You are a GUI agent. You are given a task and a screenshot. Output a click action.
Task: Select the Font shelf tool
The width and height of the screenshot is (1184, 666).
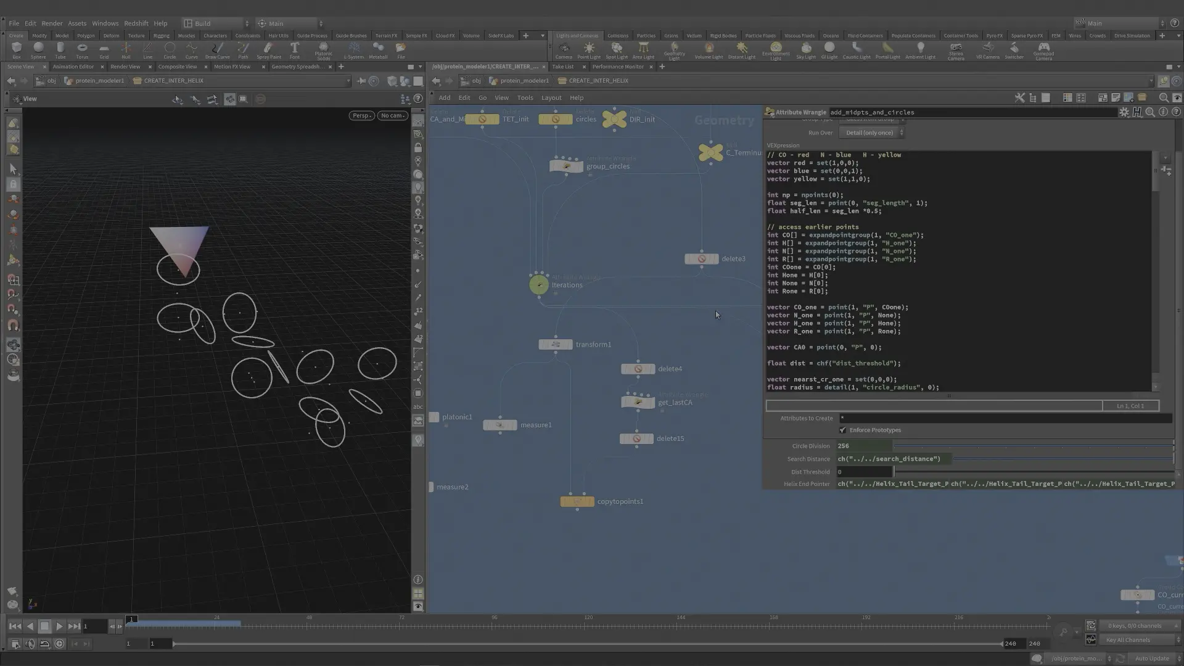[x=295, y=50]
